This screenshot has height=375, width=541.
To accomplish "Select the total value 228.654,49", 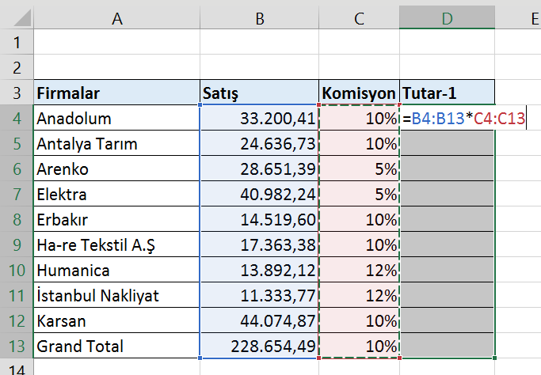I will [258, 346].
